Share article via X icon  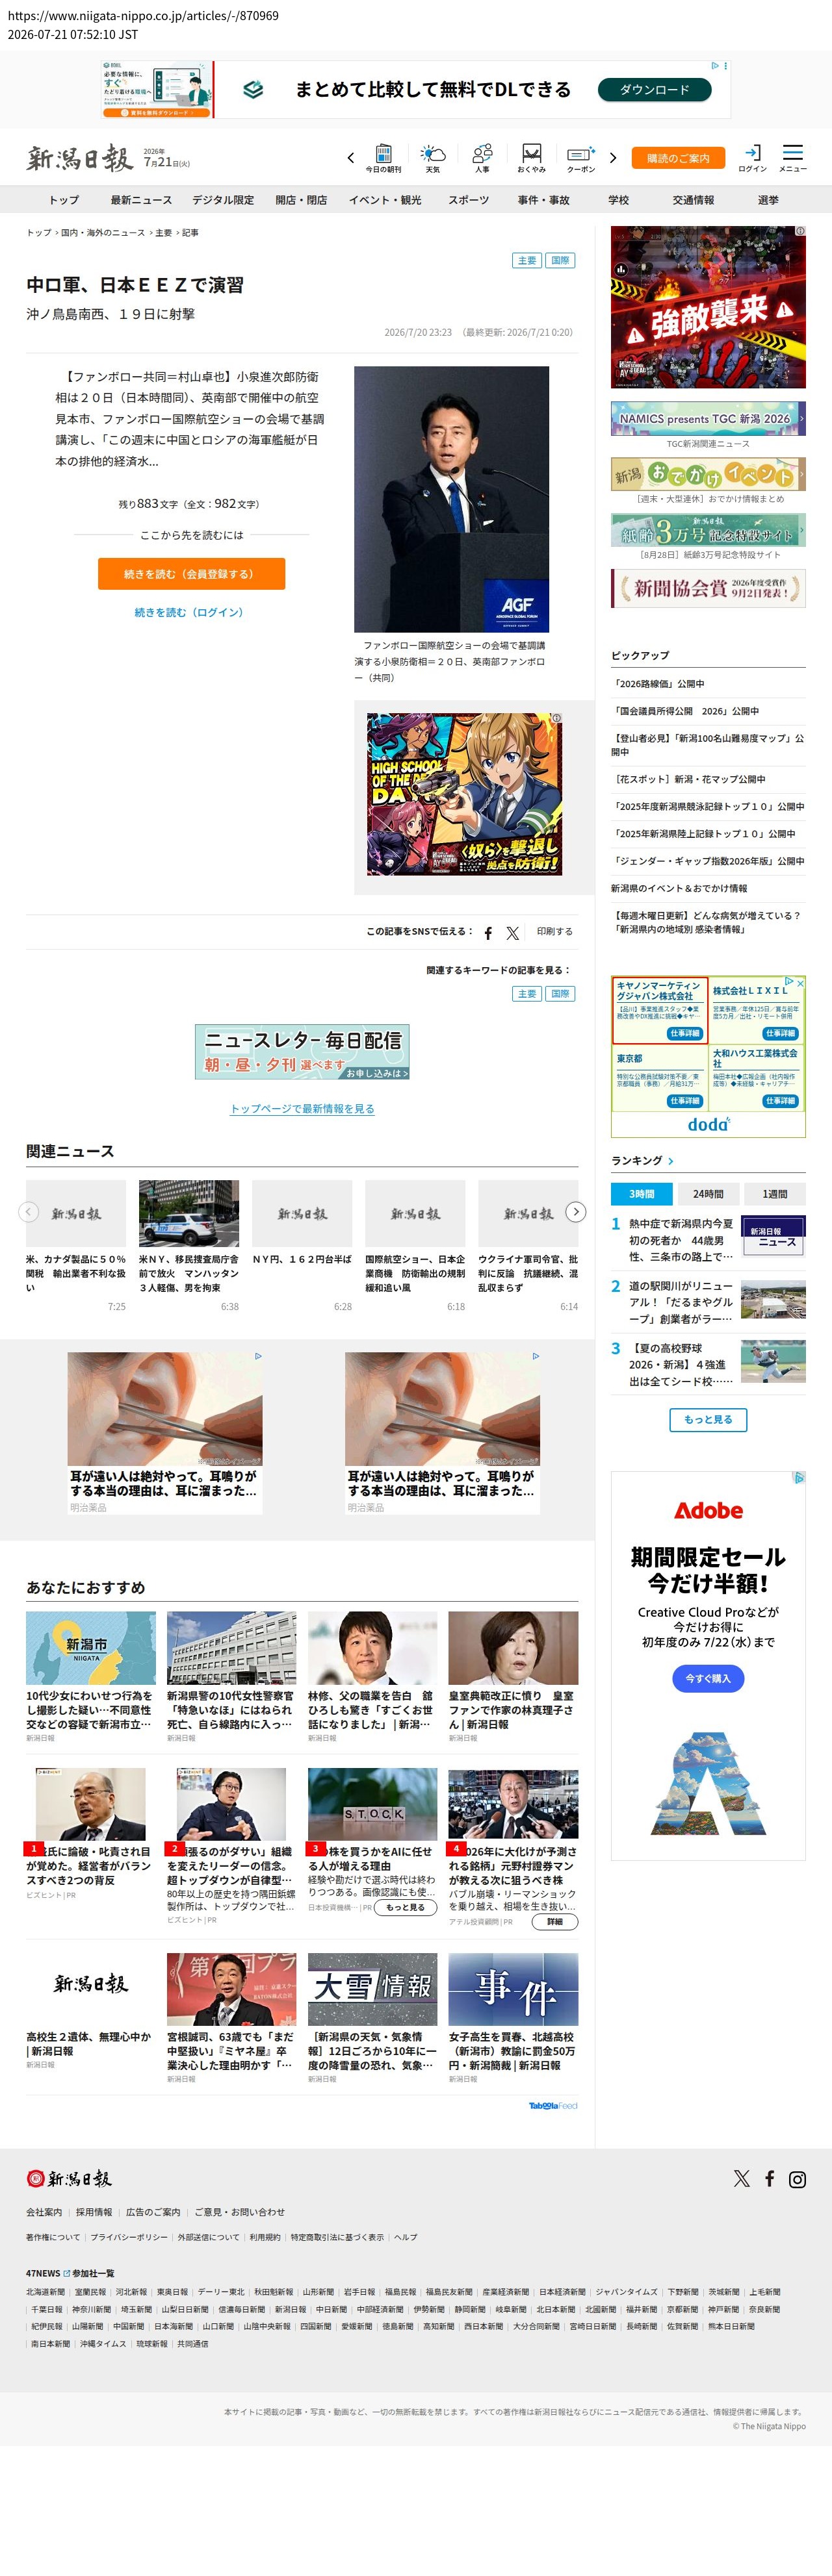[513, 932]
